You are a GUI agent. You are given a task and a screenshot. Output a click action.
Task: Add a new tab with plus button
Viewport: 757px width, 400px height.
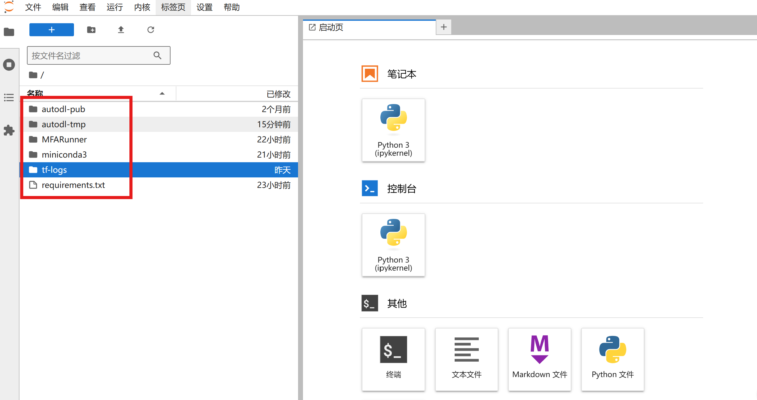[443, 27]
